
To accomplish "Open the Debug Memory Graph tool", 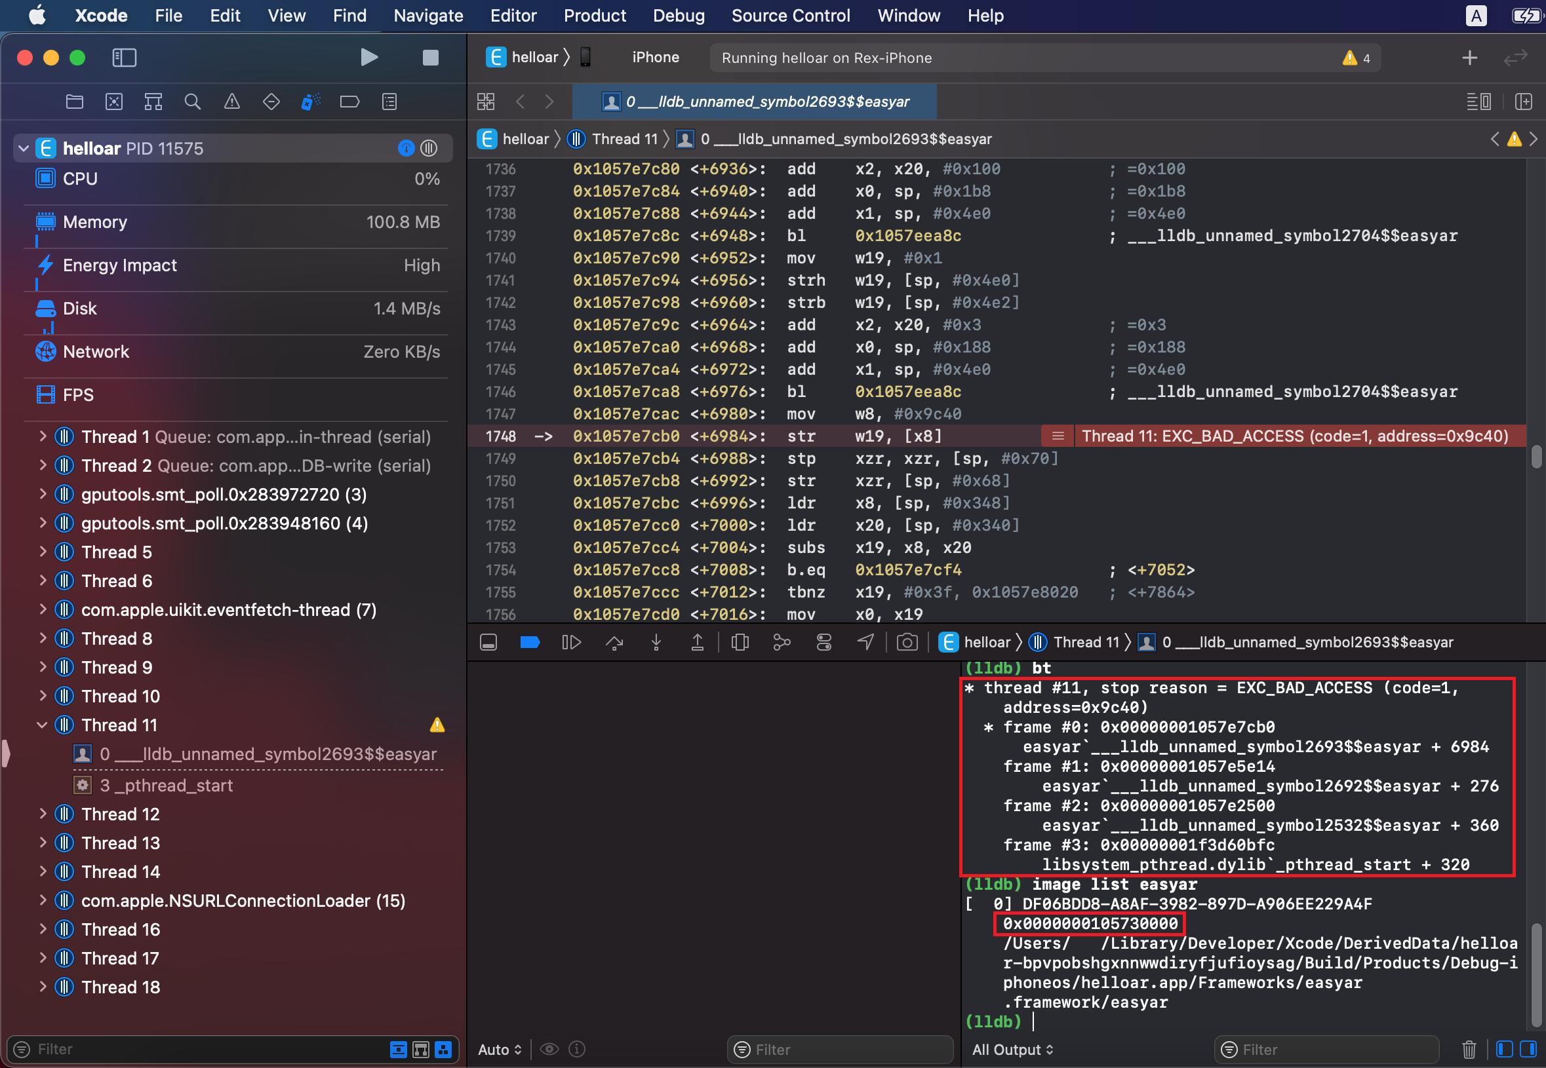I will coord(782,642).
